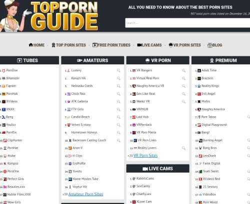Click magnifier icon beside Karup's HA
This screenshot has width=250, height=204.
pyautogui.click(x=118, y=78)
